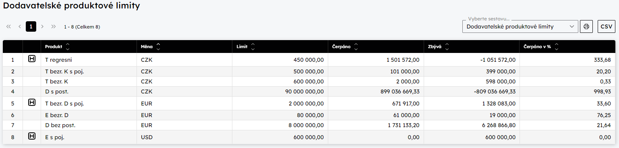Select the D s post. row

tap(309, 91)
